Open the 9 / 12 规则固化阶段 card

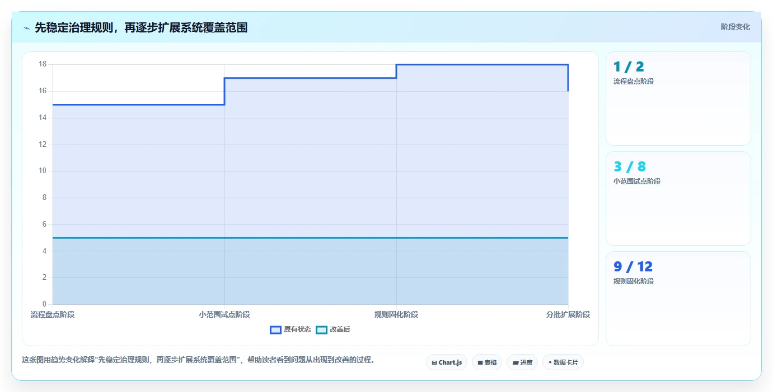click(x=678, y=299)
